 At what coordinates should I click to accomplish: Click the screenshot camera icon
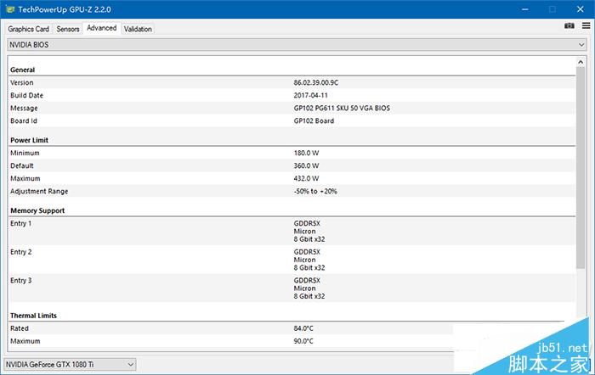point(569,25)
